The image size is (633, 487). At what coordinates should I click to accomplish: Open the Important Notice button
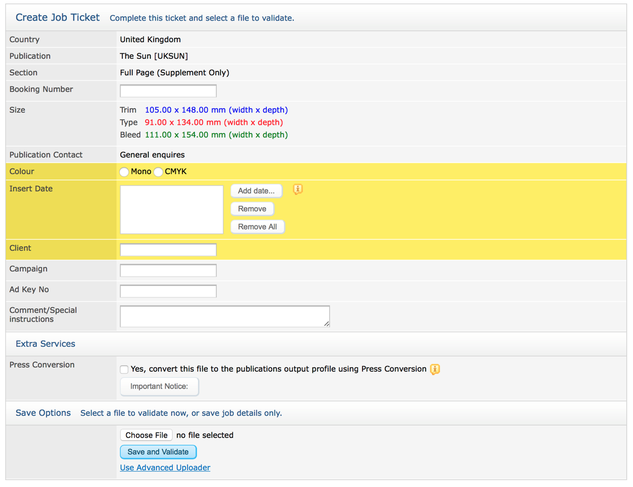[159, 386]
